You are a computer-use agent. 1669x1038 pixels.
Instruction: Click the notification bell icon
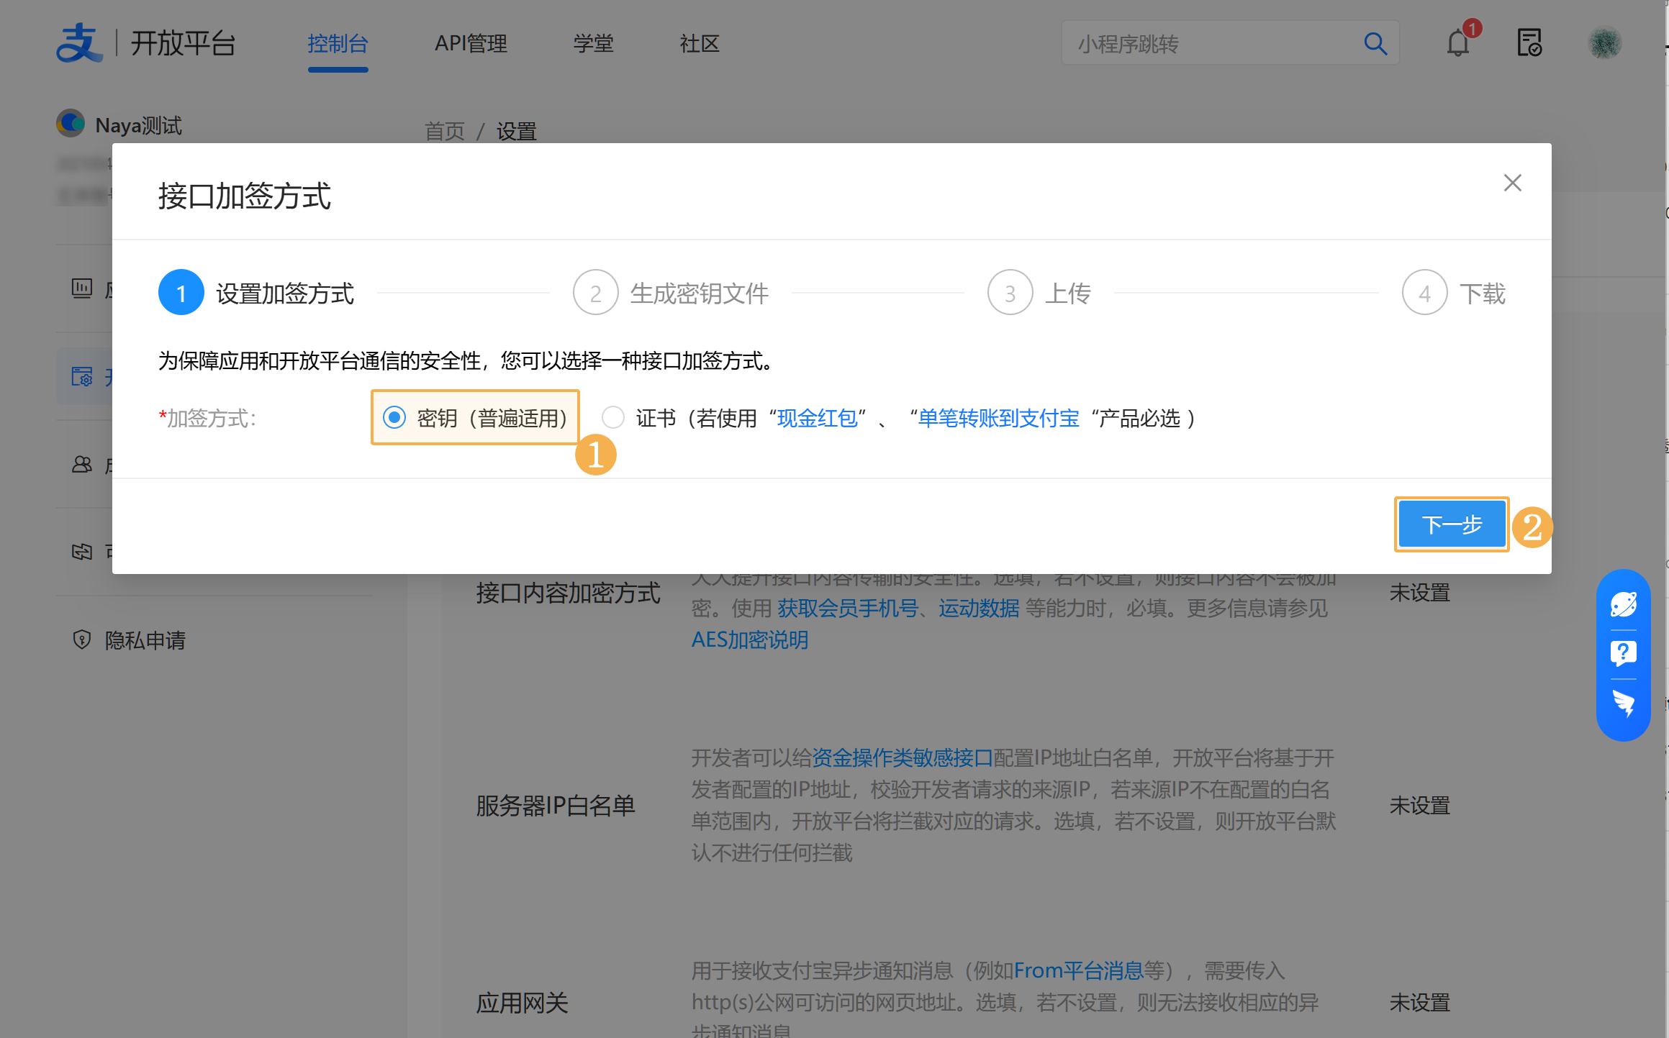pyautogui.click(x=1457, y=44)
